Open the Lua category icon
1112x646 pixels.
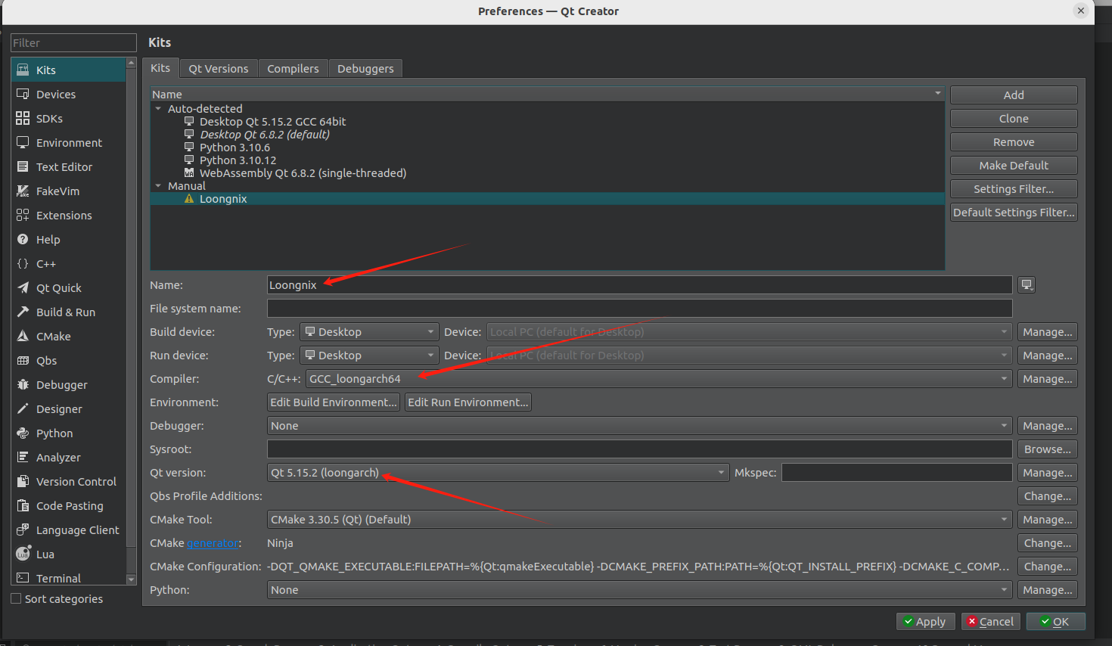click(23, 554)
